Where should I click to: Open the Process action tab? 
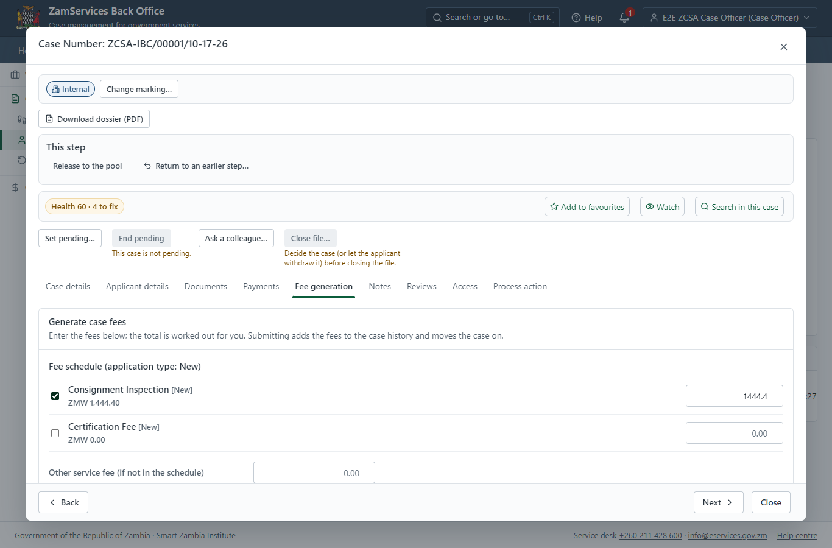(520, 286)
